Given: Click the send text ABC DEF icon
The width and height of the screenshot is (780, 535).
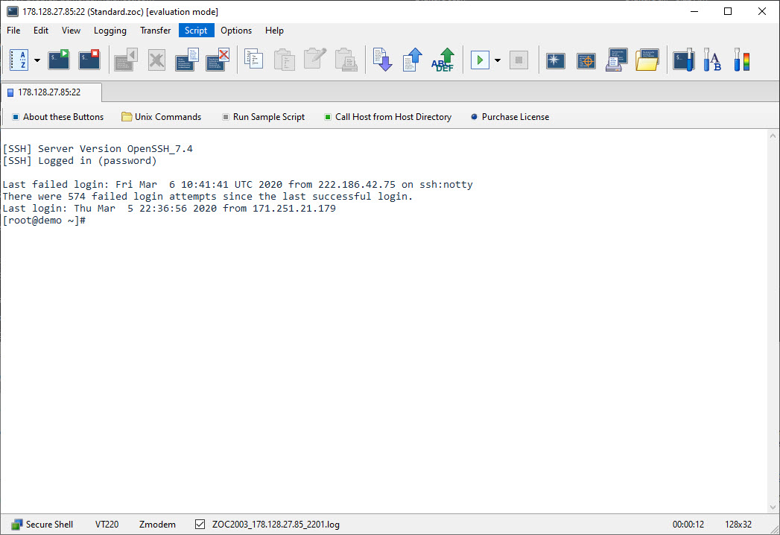Looking at the screenshot, I should pos(443,60).
